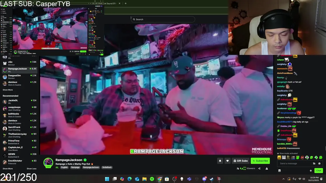Viewport: 326px width, 183px height.
Task: Open Outlook from taskbar
Action: pos(137,179)
